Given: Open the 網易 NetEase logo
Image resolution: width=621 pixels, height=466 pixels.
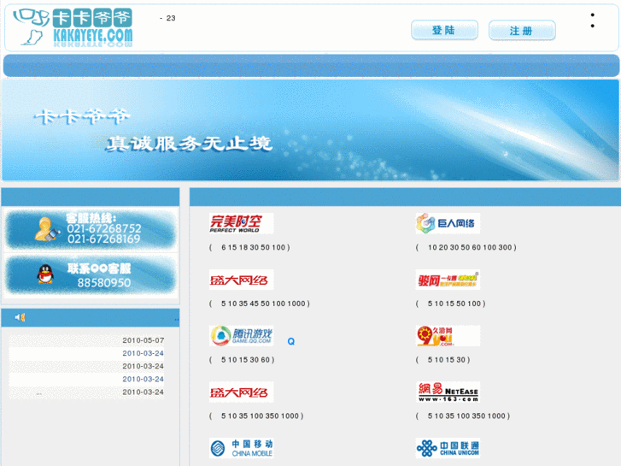Looking at the screenshot, I should pos(448,392).
